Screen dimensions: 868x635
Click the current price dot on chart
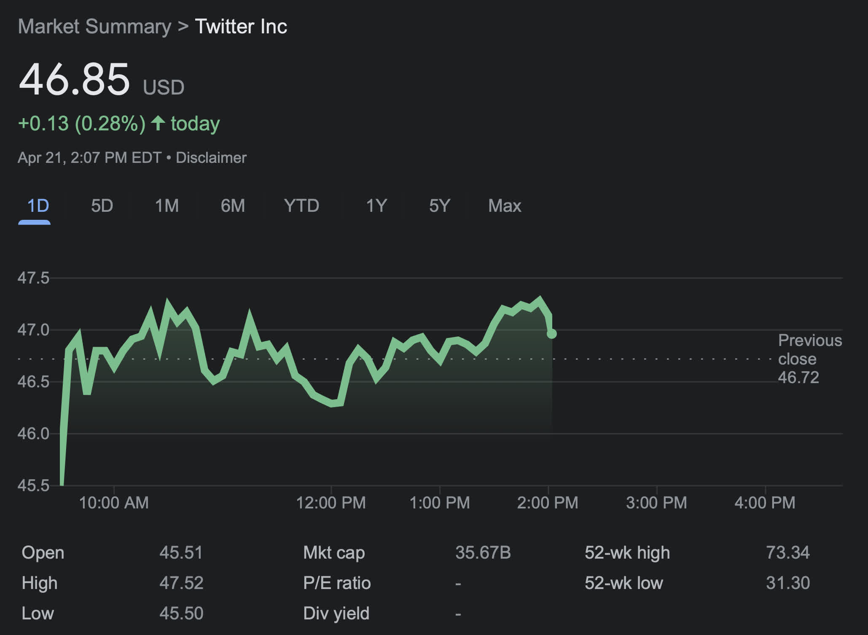(x=551, y=334)
